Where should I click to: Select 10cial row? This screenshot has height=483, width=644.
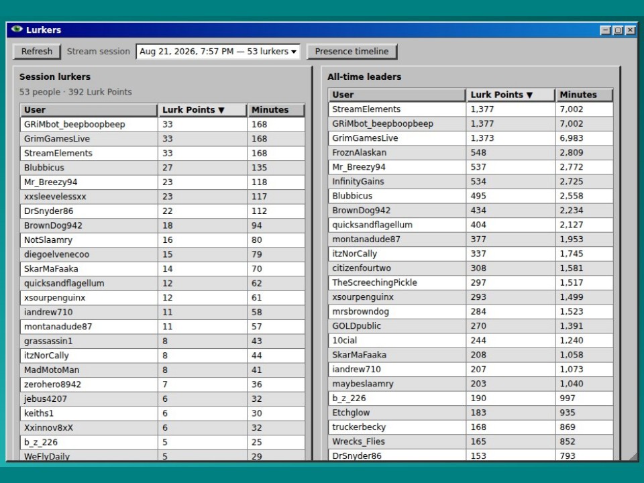pos(471,340)
